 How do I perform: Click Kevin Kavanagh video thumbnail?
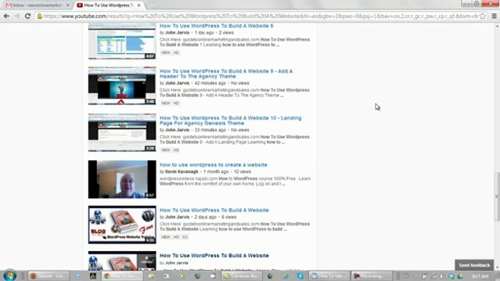(x=122, y=179)
